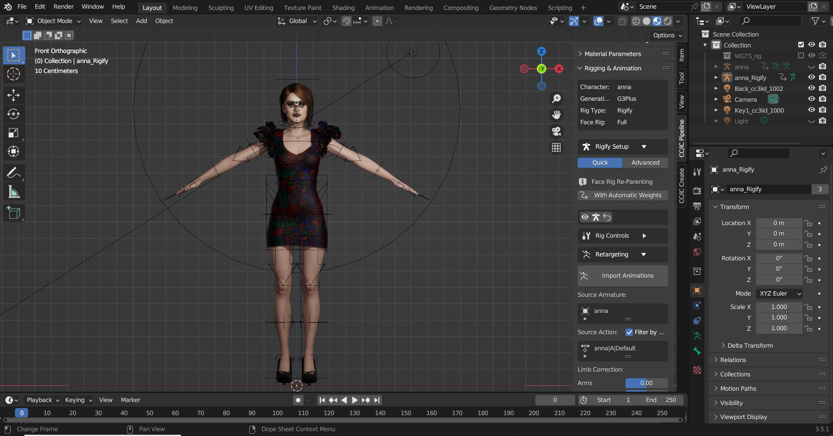
Task: Open the Physics properties tab icon
Action: click(697, 305)
